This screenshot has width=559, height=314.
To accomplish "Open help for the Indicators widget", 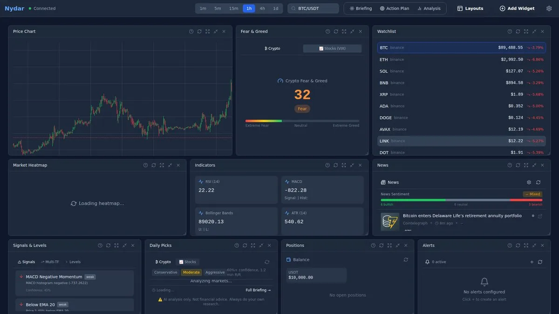I will point(327,165).
